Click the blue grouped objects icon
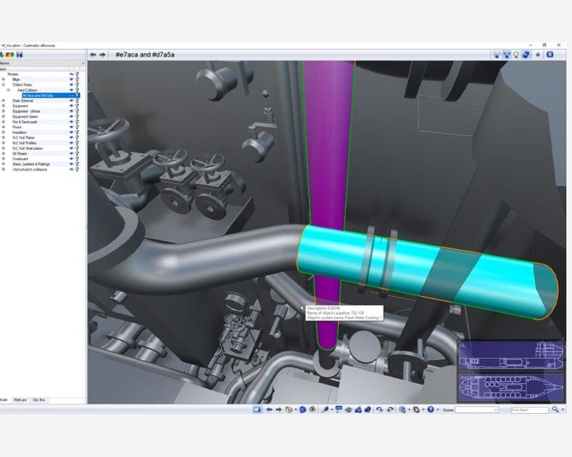Image resolution: width=572 pixels, height=457 pixels. 358,410
